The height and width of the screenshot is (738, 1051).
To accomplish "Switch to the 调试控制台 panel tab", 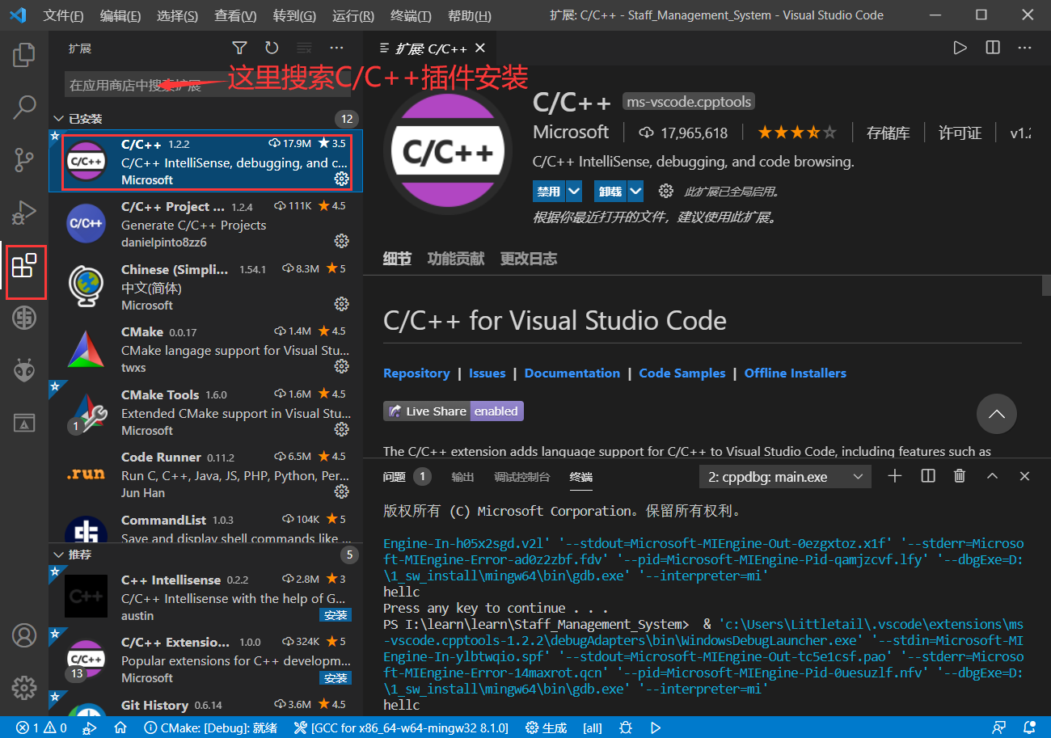I will (x=521, y=477).
